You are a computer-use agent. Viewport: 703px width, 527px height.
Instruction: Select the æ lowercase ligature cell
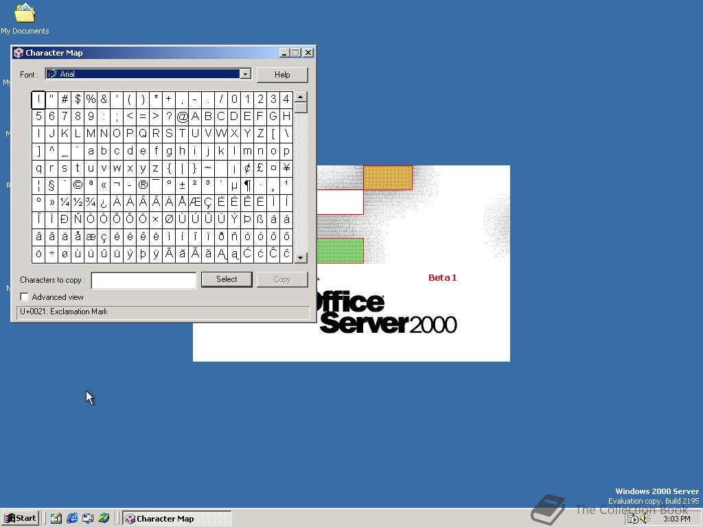coord(91,237)
